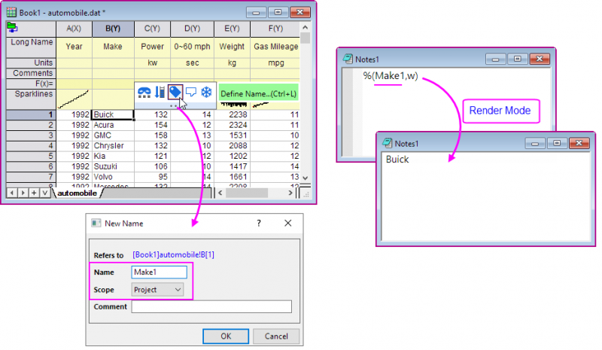The width and height of the screenshot is (602, 350).
Task: Click the workbook organizer icon at top-left corner
Action: [x=12, y=28]
